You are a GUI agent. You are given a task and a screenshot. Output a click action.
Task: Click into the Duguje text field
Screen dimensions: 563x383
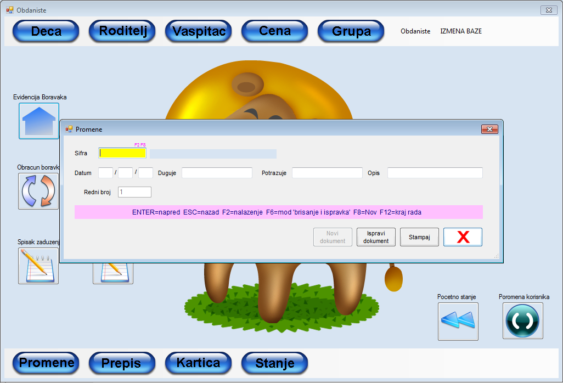point(217,173)
